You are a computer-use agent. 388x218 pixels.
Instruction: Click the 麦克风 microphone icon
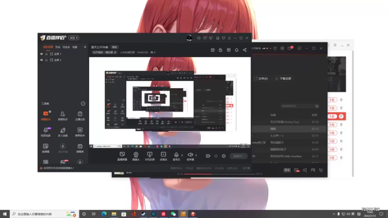(x=176, y=155)
